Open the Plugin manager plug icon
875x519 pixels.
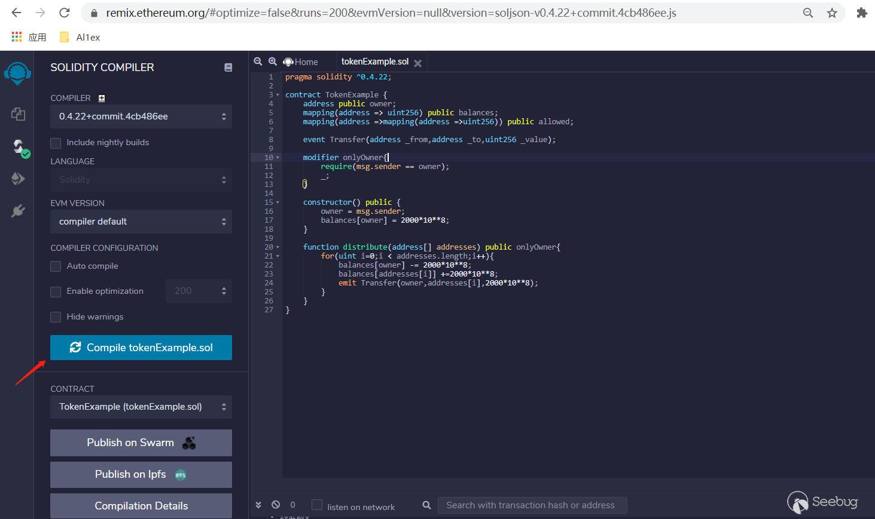click(18, 211)
